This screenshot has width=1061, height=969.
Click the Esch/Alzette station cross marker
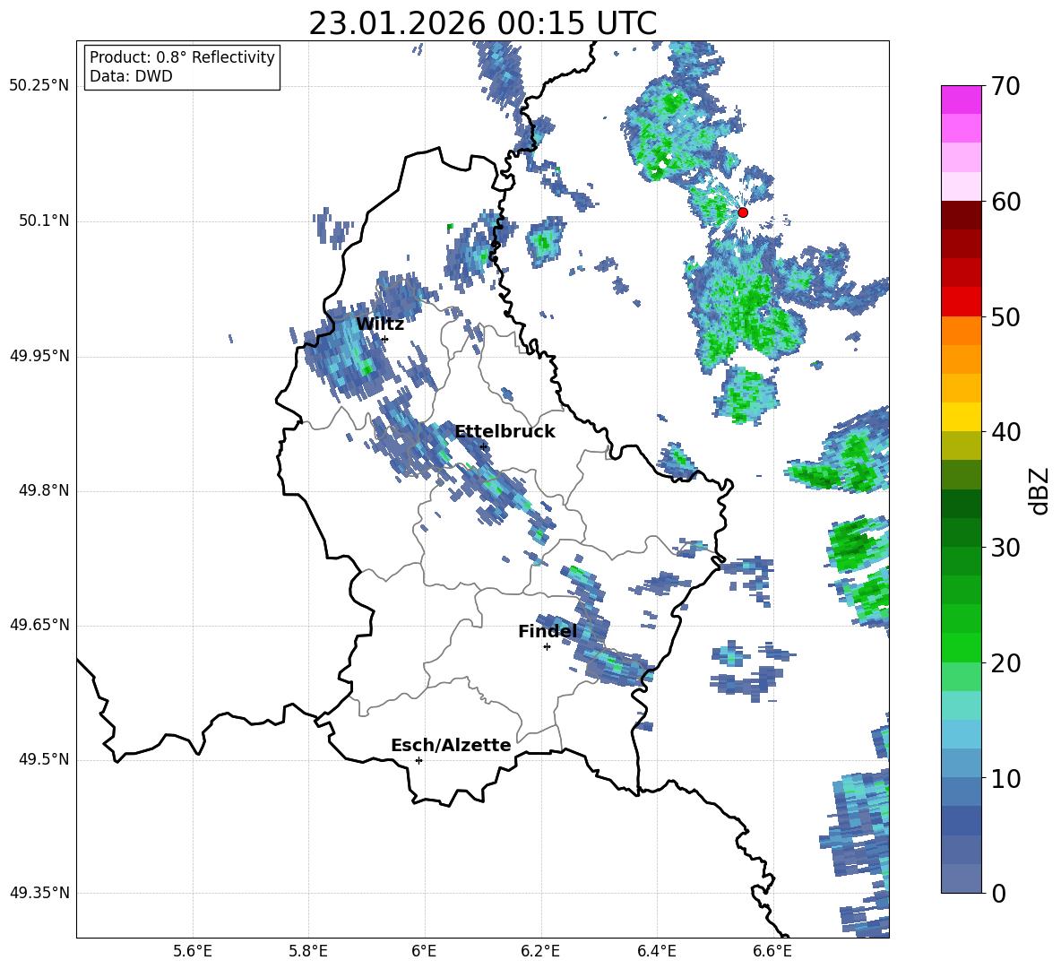coord(418,760)
